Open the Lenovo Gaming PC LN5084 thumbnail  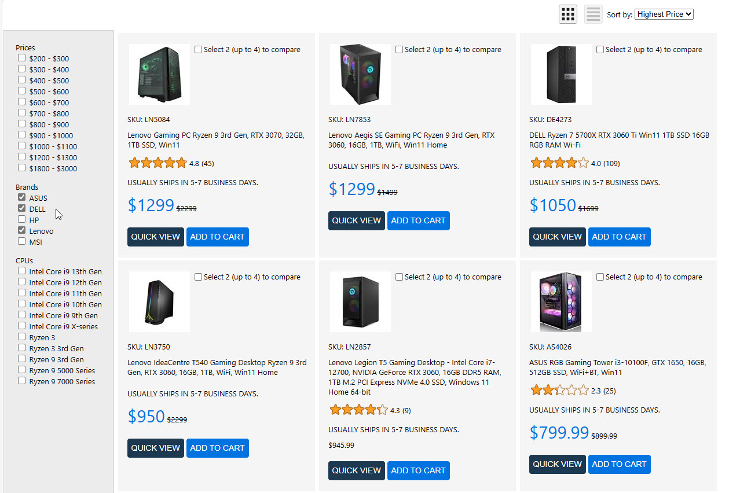click(159, 74)
